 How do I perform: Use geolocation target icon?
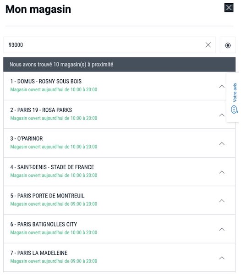click(228, 45)
